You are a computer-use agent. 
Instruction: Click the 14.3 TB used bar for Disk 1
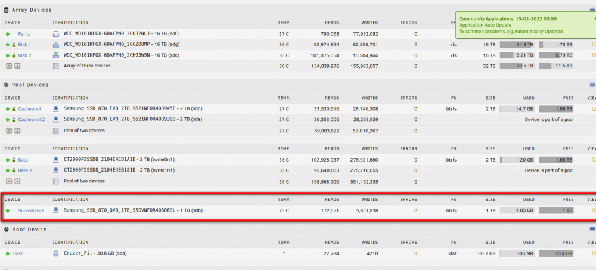[517, 45]
